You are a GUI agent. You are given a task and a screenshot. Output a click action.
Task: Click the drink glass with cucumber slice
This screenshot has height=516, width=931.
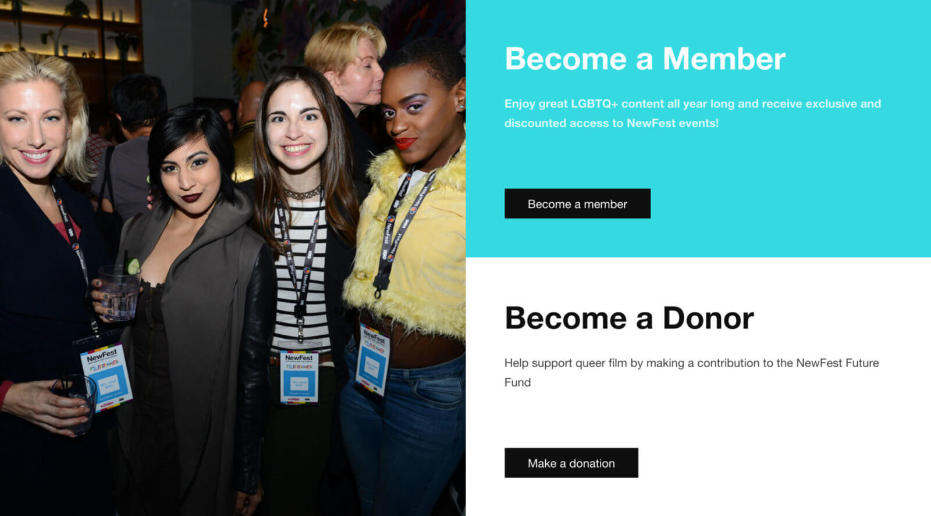tap(119, 291)
